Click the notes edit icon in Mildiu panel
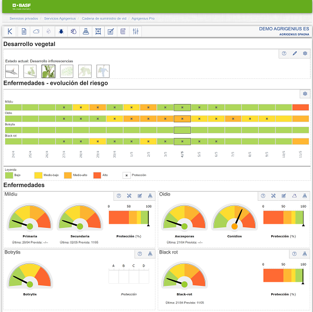Image resolution: width=313 pixels, height=312 pixels. pyautogui.click(x=139, y=196)
